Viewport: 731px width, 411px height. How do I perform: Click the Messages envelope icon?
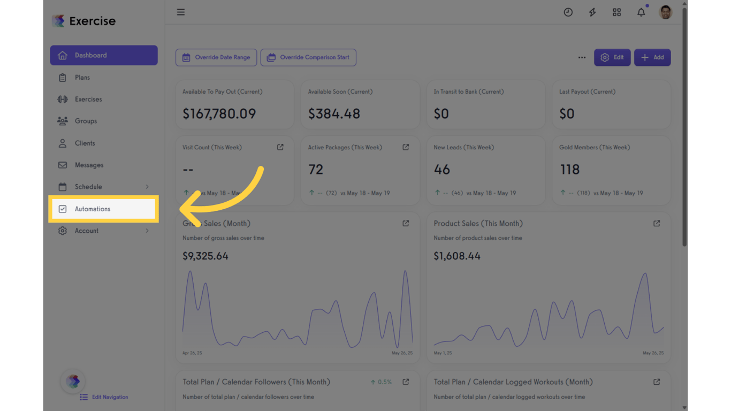(63, 165)
